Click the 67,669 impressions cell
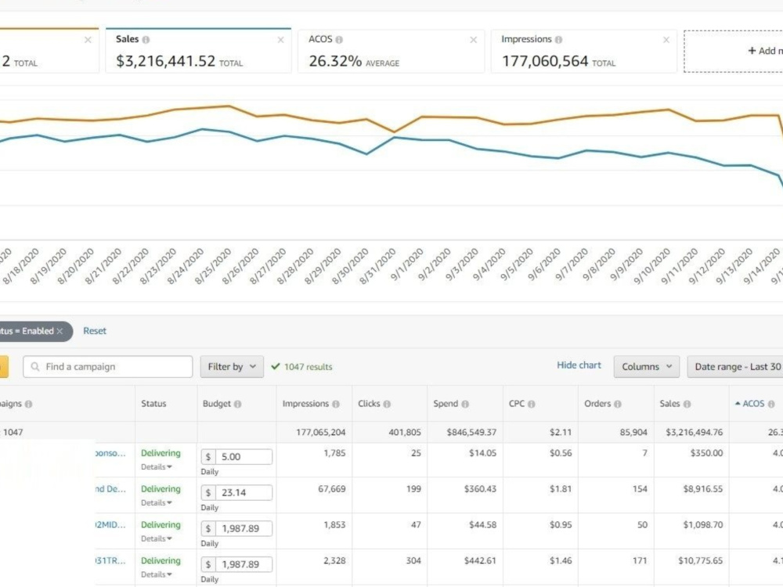Screen dimensions: 783x587 (331, 489)
